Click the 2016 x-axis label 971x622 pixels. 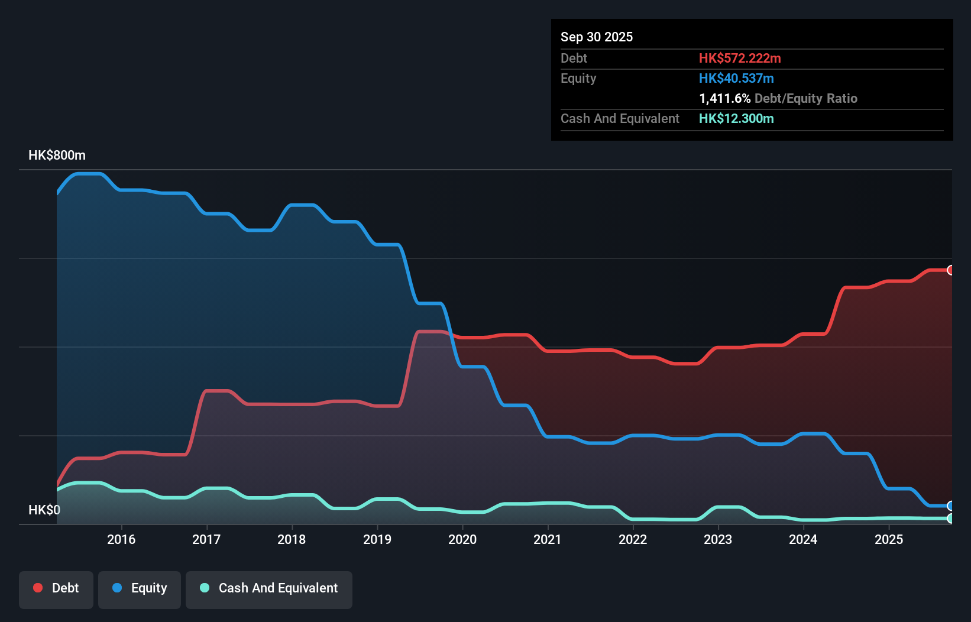121,539
